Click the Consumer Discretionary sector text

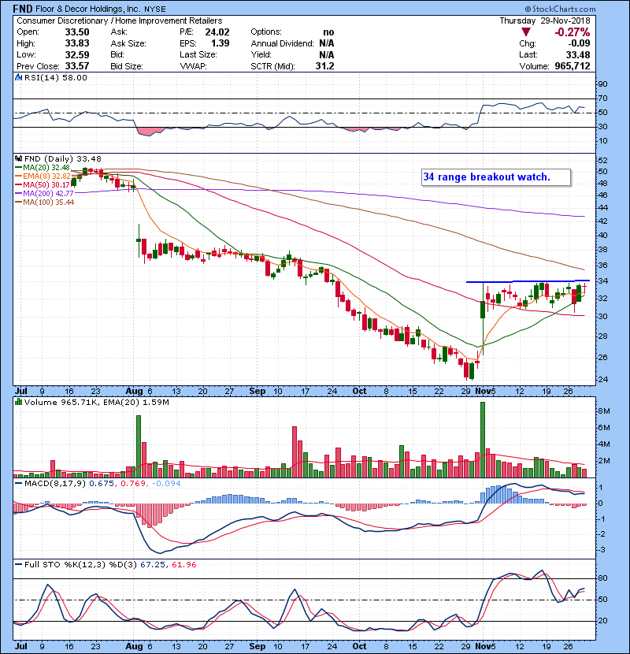[62, 20]
